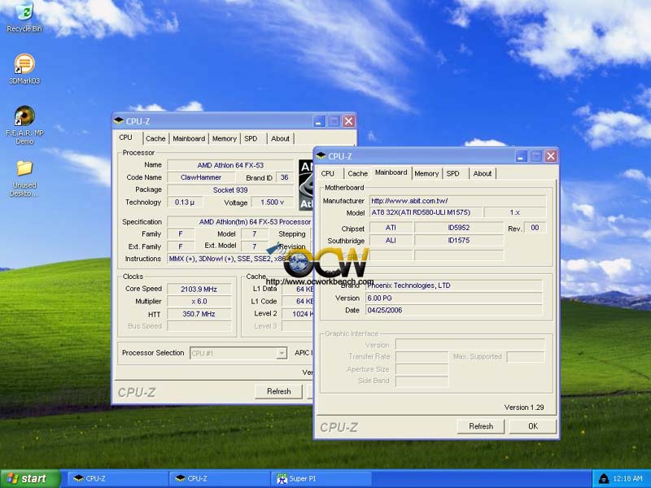Screen dimensions: 651x488
Task: Click the Chipset ID5952 field
Action: pos(459,228)
